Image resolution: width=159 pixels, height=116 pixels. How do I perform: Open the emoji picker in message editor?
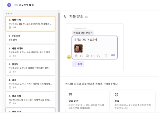87,56
